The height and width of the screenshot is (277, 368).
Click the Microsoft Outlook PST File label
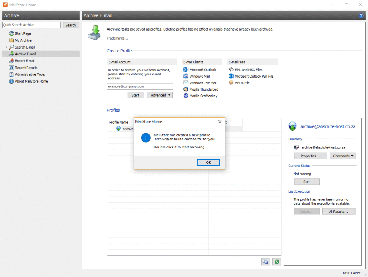(x=254, y=76)
